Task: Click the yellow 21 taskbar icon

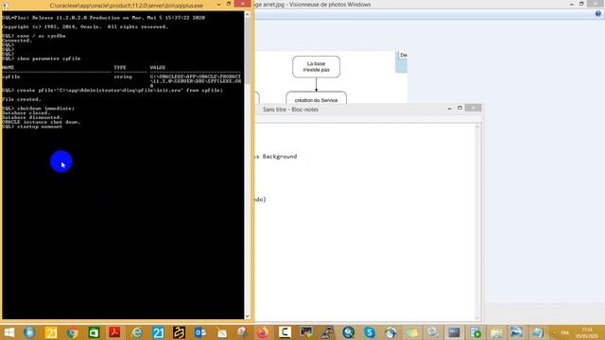Action: tap(51, 332)
